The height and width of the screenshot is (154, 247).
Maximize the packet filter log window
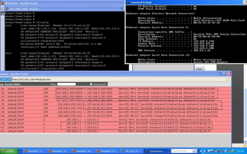tap(224, 74)
